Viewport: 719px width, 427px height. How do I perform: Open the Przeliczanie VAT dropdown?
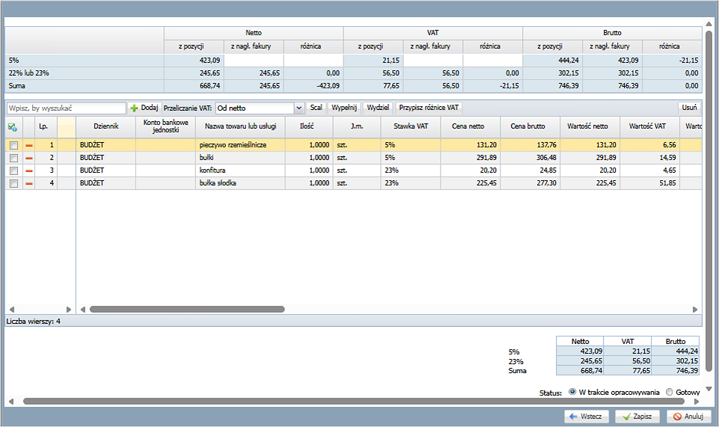click(299, 108)
